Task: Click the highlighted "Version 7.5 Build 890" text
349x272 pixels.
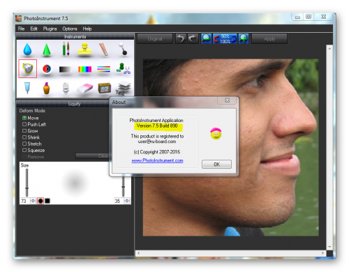Action: pyautogui.click(x=157, y=126)
